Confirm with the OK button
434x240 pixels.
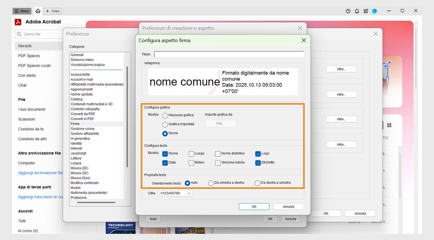pyautogui.click(x=254, y=206)
